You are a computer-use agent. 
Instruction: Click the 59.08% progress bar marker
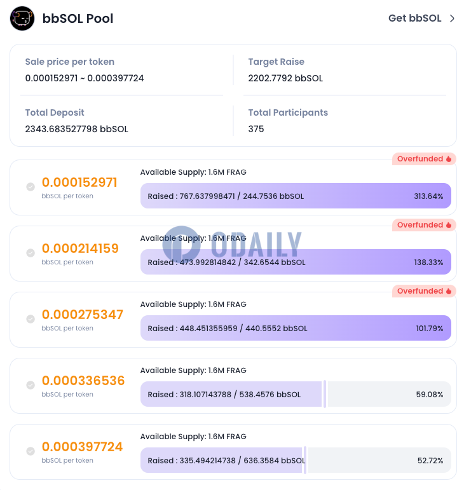click(x=325, y=394)
